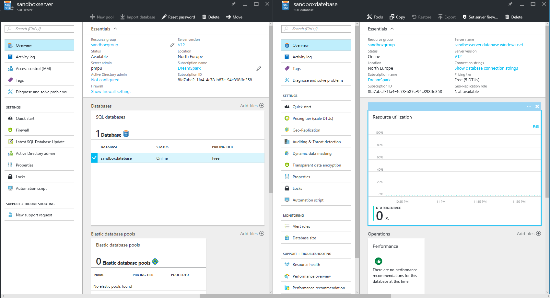Open New support request
Viewport: 550px width, 298px height.
coord(39,215)
